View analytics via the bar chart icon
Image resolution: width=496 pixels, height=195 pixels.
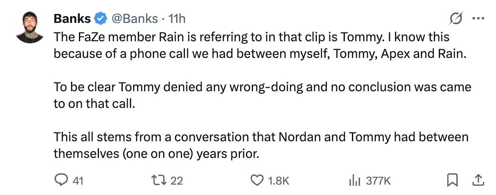(354, 180)
